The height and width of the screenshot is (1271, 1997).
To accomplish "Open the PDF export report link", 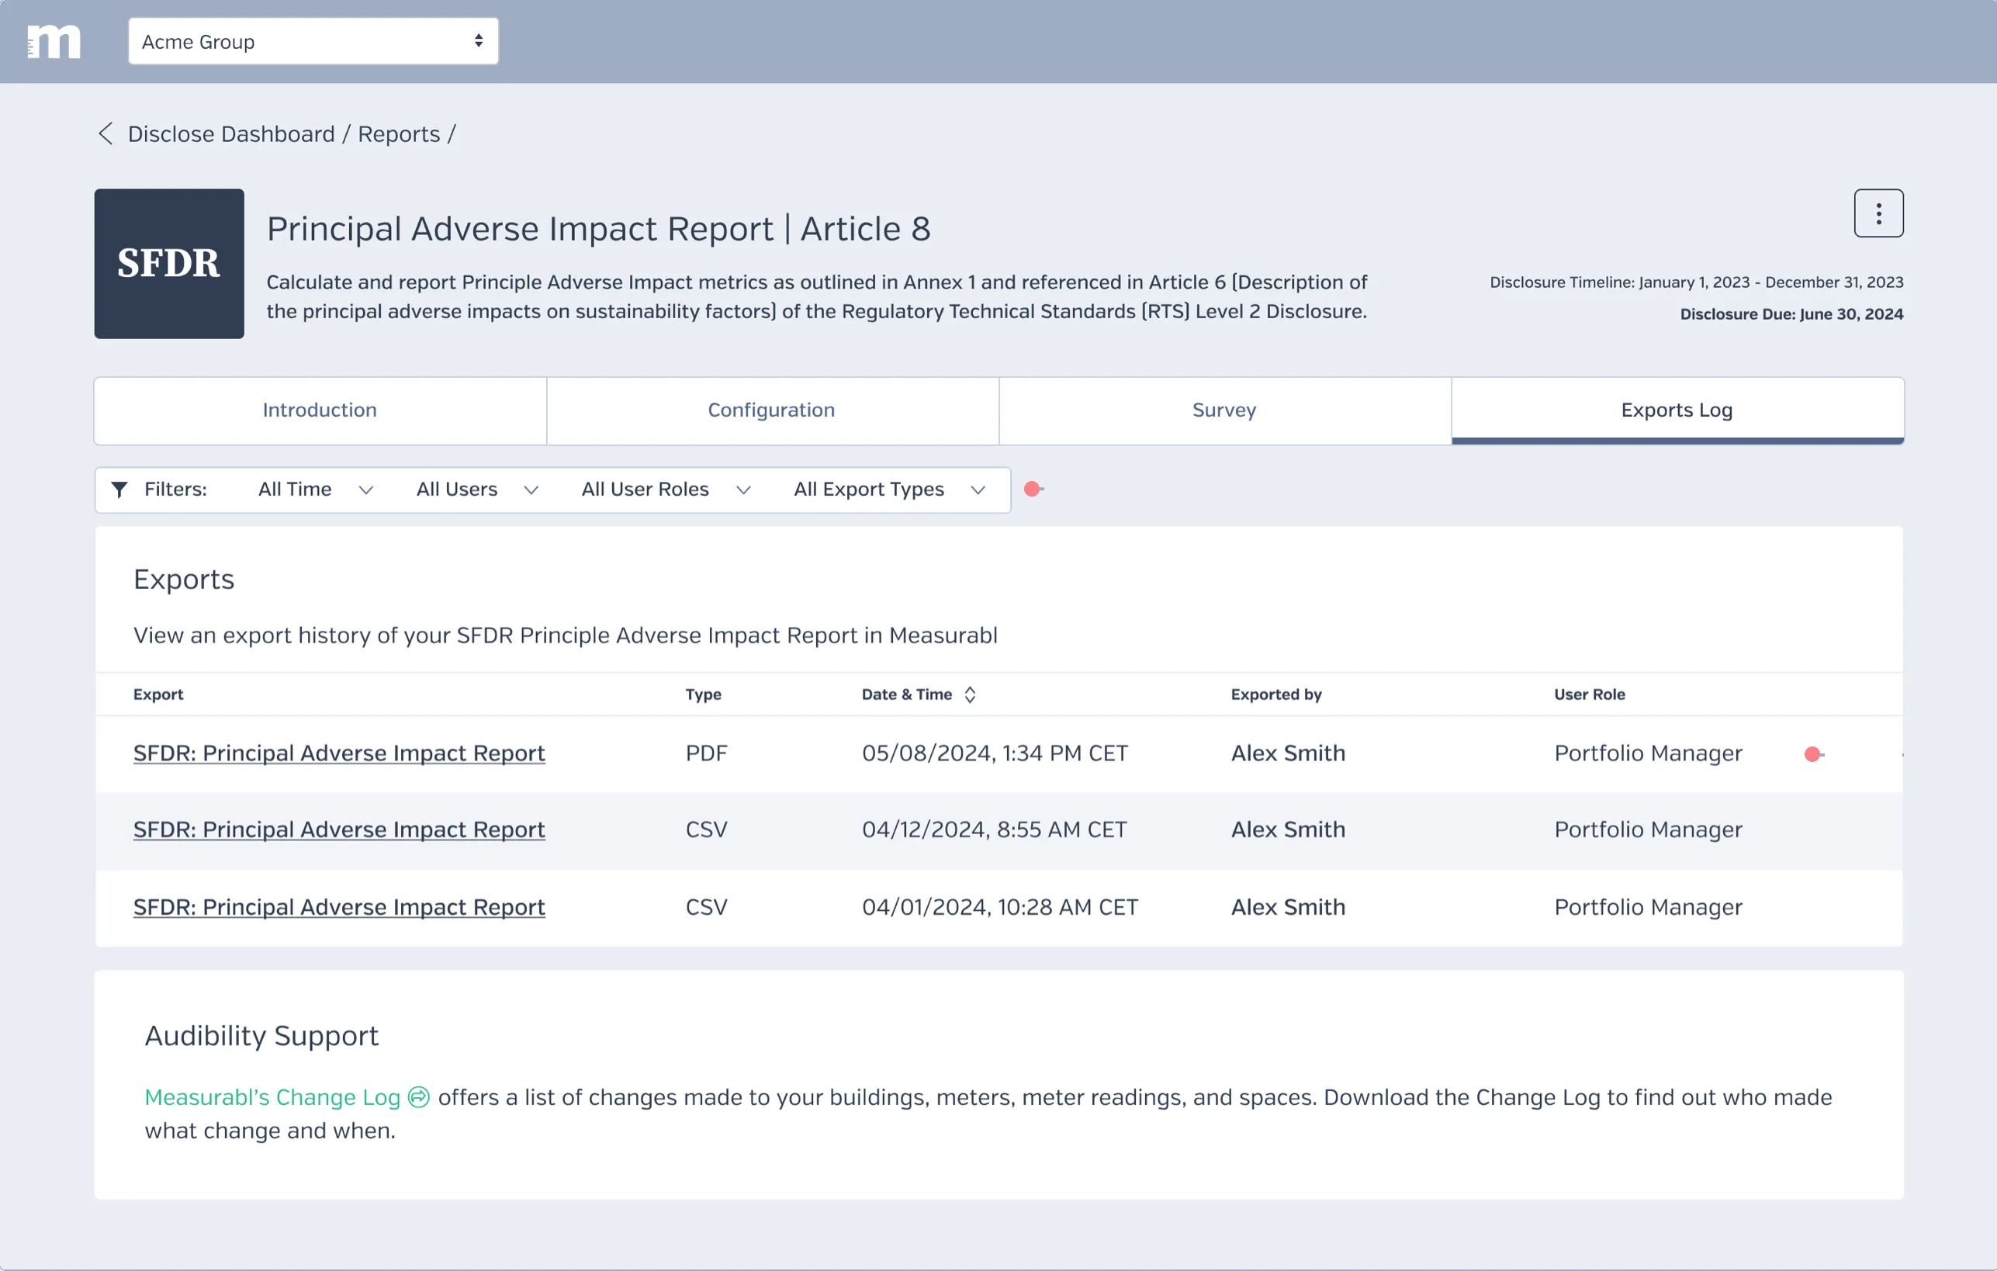I will [x=339, y=753].
